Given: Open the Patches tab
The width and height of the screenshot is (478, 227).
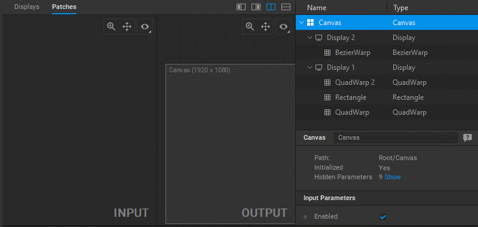Looking at the screenshot, I should (x=64, y=7).
